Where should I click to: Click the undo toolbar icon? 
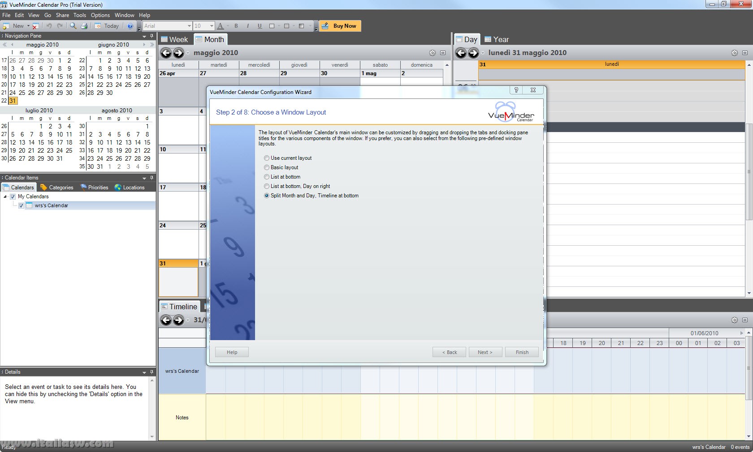click(x=49, y=26)
